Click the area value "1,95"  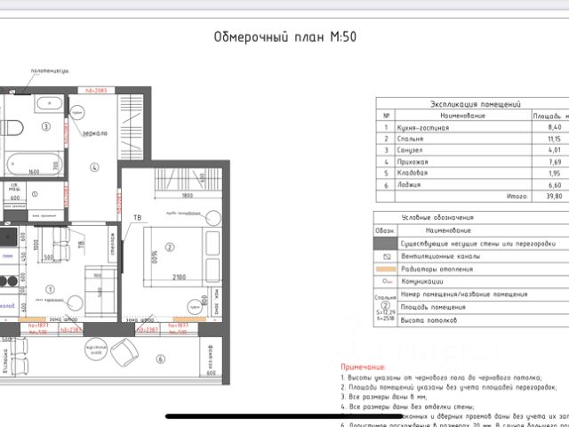555,173
